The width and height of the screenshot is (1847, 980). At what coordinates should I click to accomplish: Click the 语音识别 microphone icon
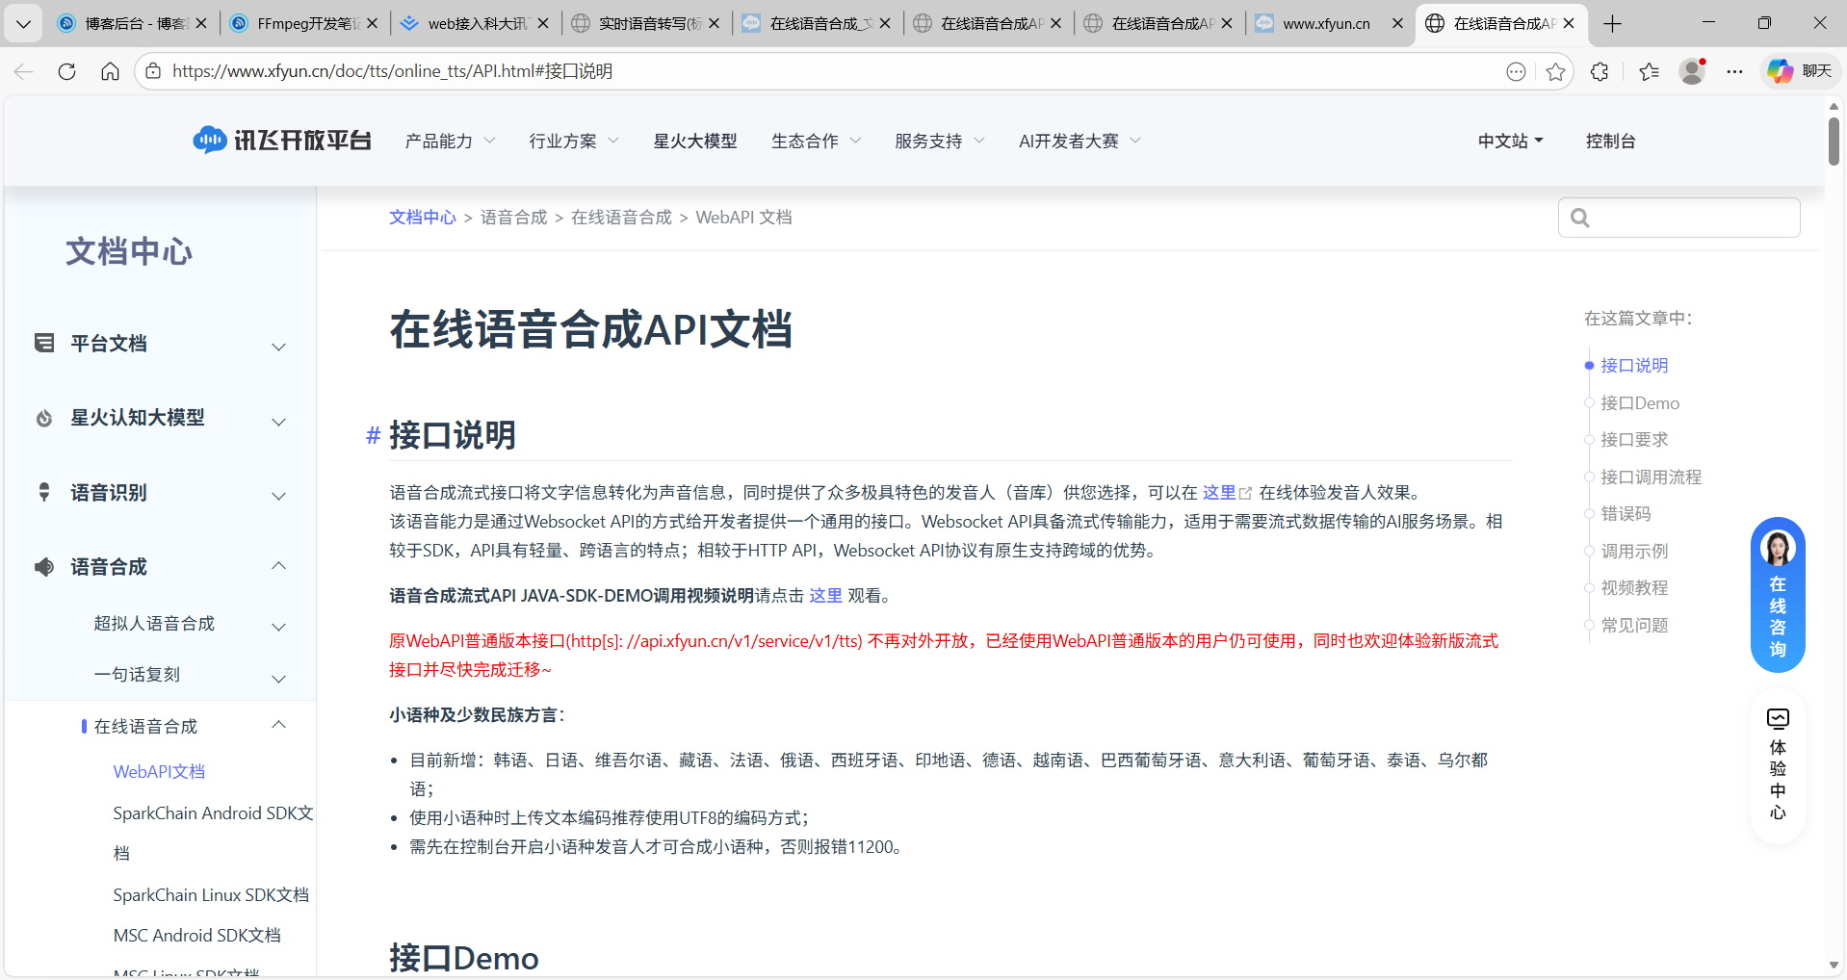44,492
